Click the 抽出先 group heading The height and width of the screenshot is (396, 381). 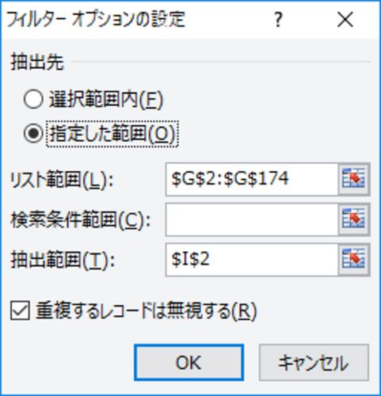(x=37, y=63)
